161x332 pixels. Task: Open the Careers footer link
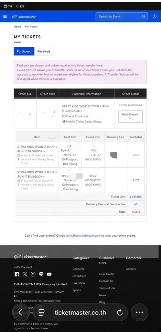(131, 269)
